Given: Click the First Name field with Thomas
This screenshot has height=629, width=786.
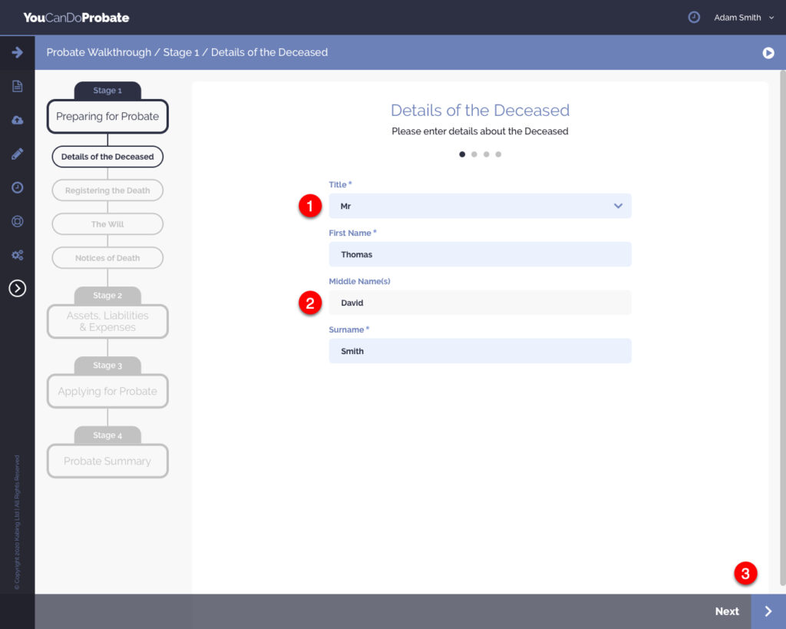Looking at the screenshot, I should [x=480, y=254].
